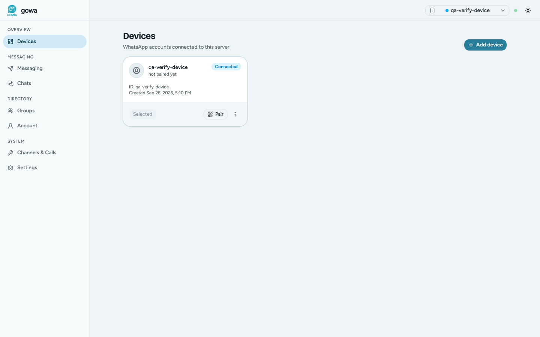This screenshot has width=540, height=337.
Task: Click the Pair button
Action: 216,114
